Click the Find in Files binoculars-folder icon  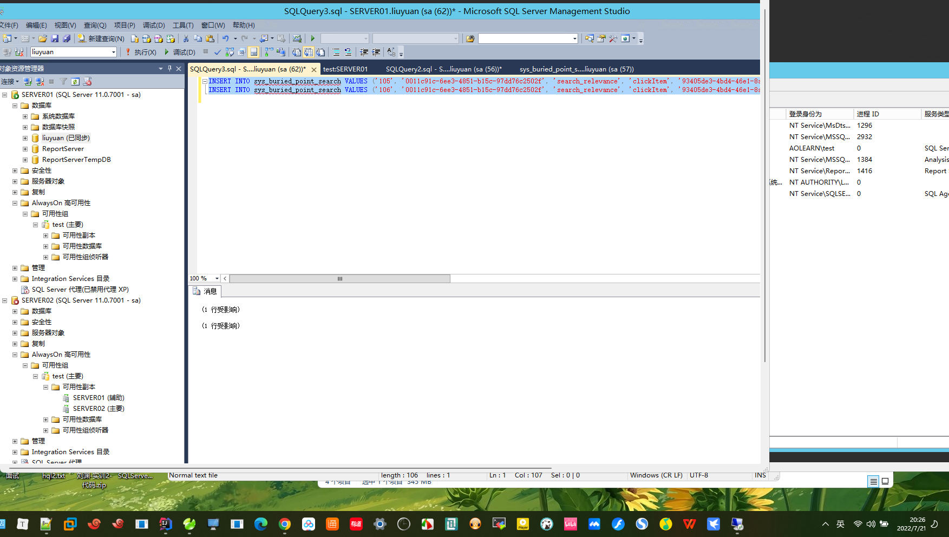[470, 38]
